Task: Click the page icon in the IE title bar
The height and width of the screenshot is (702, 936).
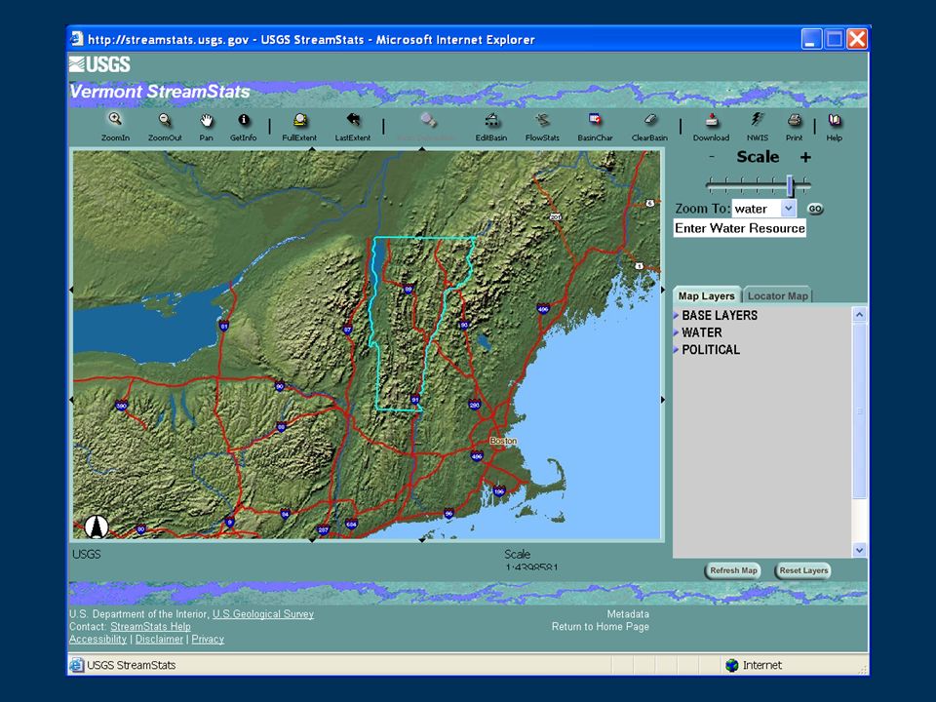Action: coord(76,39)
